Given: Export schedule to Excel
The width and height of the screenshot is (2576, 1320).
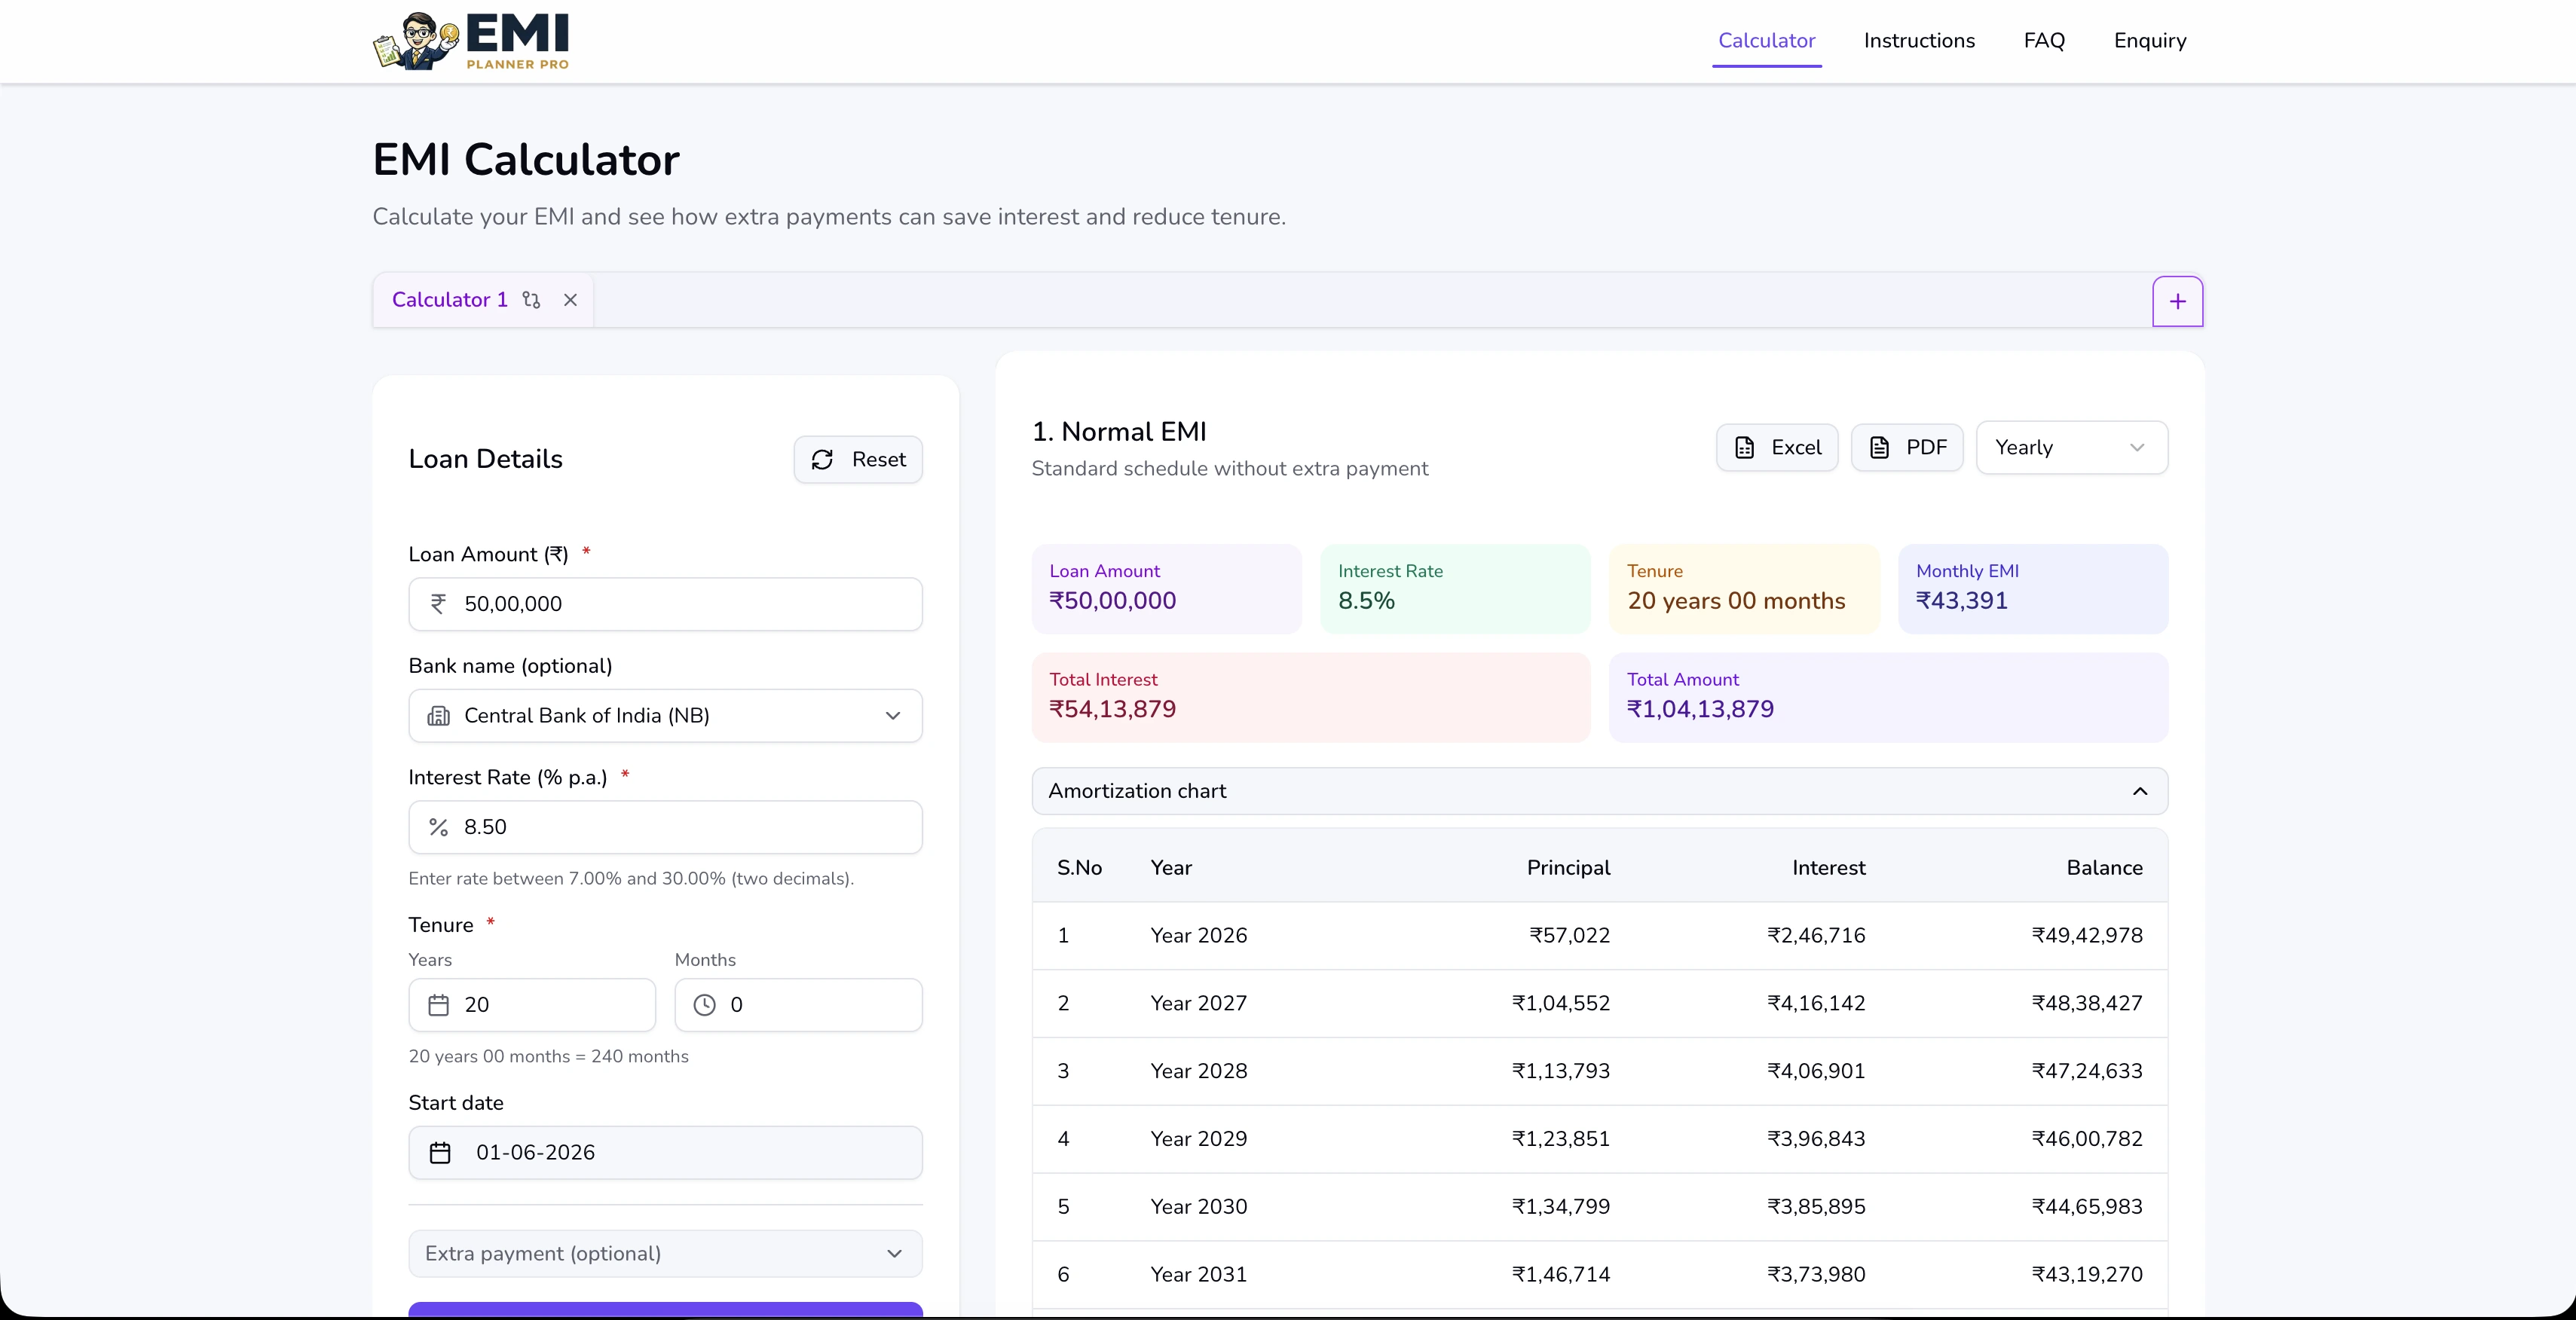Looking at the screenshot, I should coord(1777,447).
